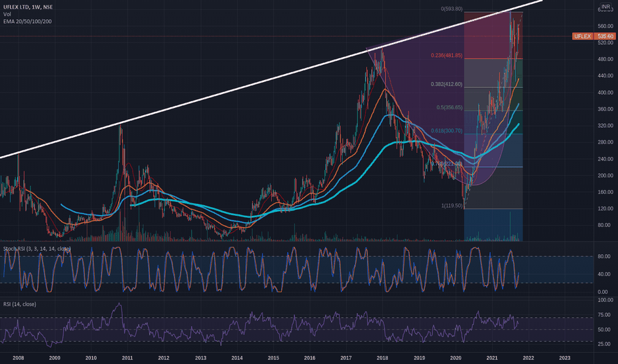Click the 2020 year label on time axis
618x364 pixels.
(x=456, y=358)
